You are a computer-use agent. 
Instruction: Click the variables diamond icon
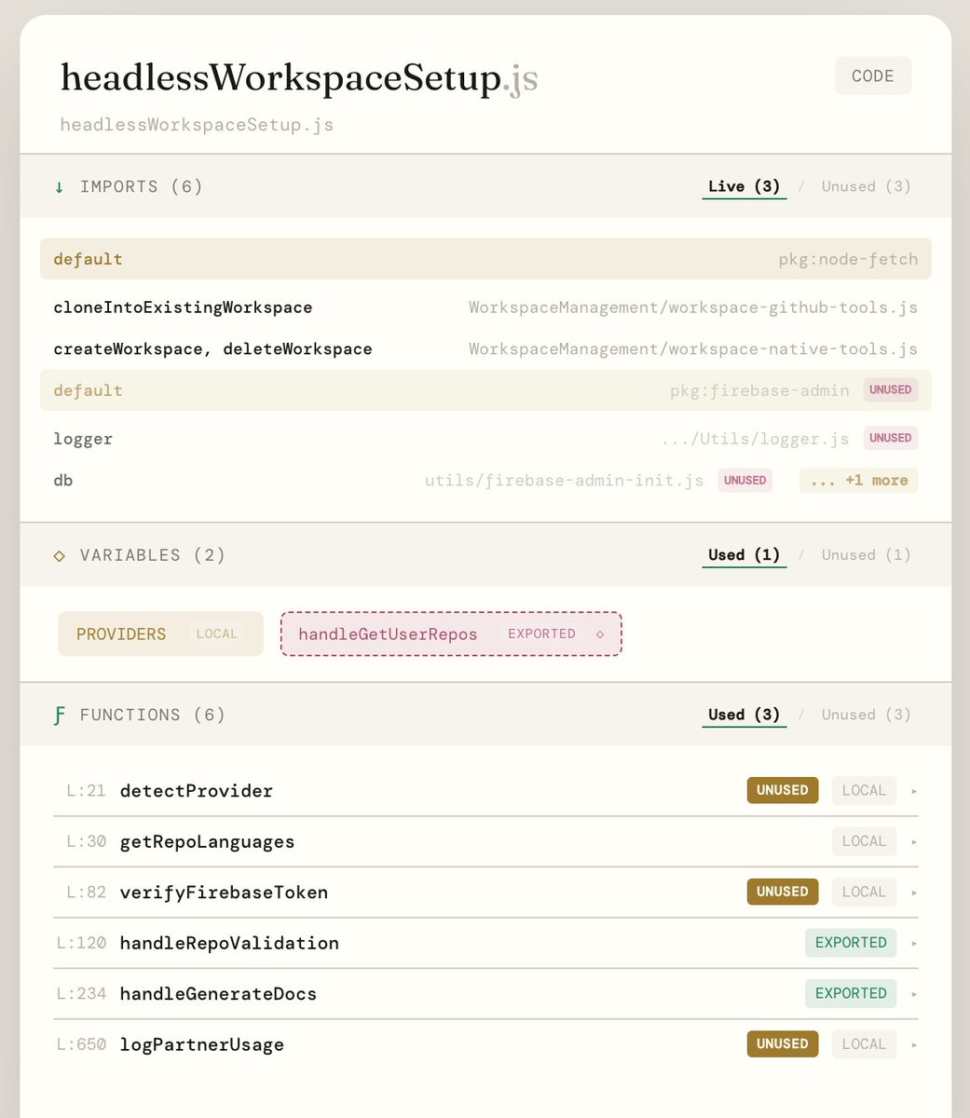60,556
